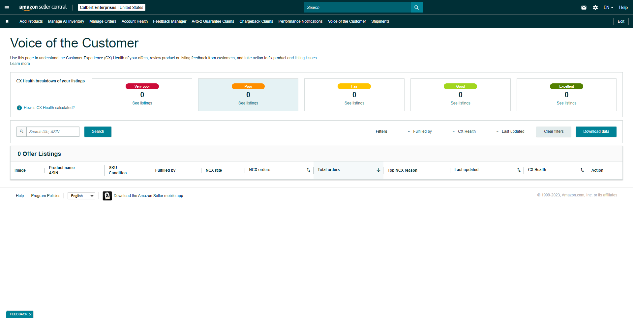
Task: Click the footer Help link
Action: [20, 196]
